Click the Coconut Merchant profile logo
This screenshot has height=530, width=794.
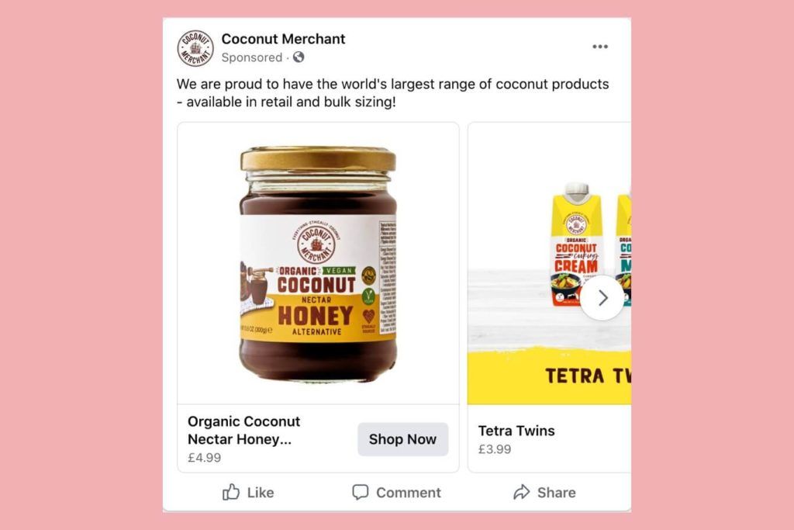(x=195, y=48)
